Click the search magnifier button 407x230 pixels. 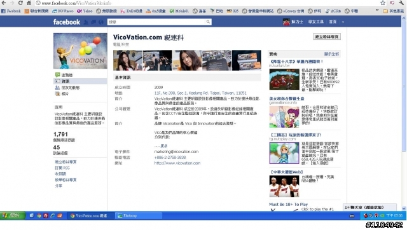click(208, 22)
